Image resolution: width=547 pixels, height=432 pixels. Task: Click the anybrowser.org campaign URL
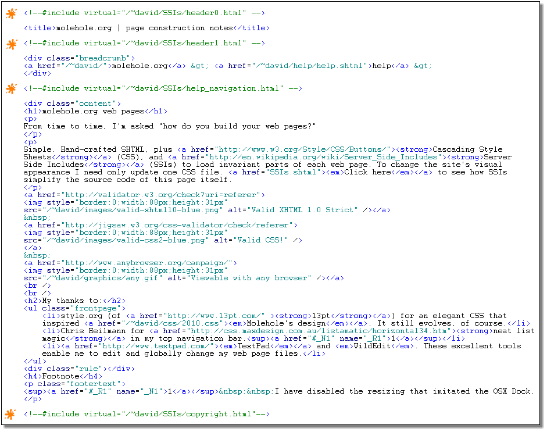click(x=146, y=263)
